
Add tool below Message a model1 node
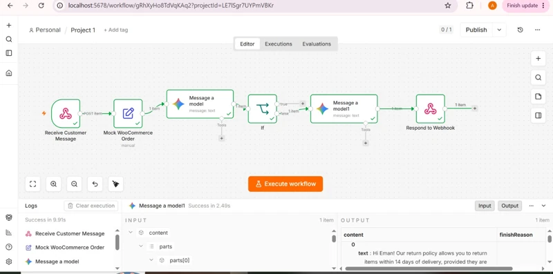click(366, 143)
